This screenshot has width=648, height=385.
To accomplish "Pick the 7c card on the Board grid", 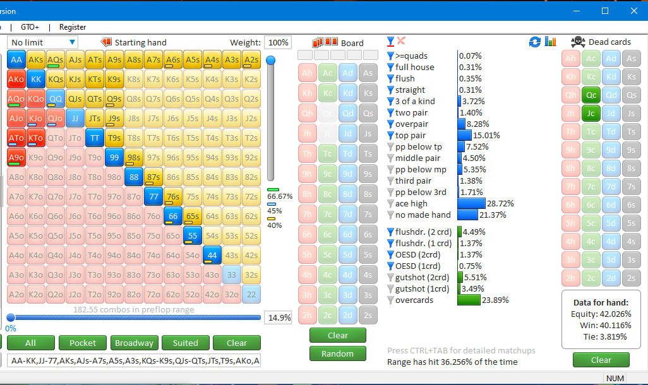I will point(327,214).
